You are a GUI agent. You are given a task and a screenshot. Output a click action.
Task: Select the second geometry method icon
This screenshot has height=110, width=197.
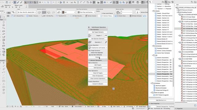(44, 12)
